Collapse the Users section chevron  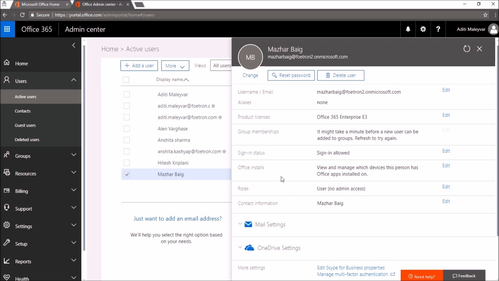click(x=74, y=80)
